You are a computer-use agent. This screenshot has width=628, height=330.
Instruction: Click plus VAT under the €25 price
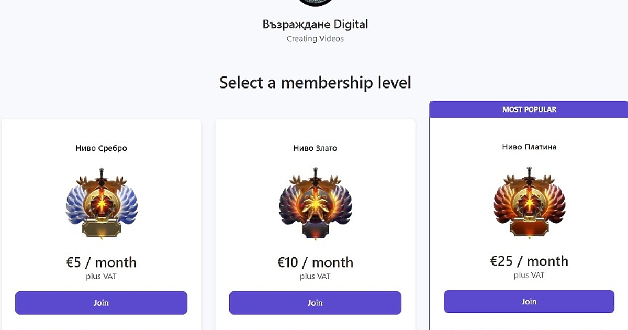529,275
